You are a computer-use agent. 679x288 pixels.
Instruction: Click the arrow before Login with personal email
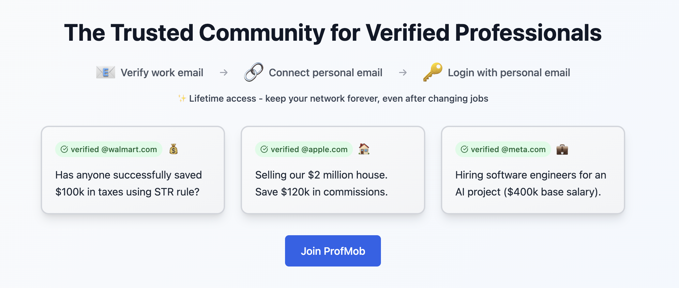point(403,73)
